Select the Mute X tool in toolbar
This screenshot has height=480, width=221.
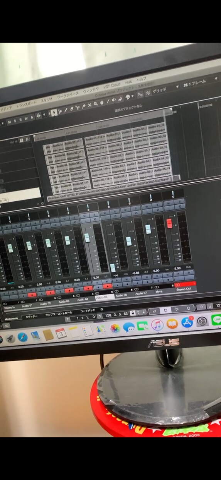pyautogui.click(x=89, y=105)
